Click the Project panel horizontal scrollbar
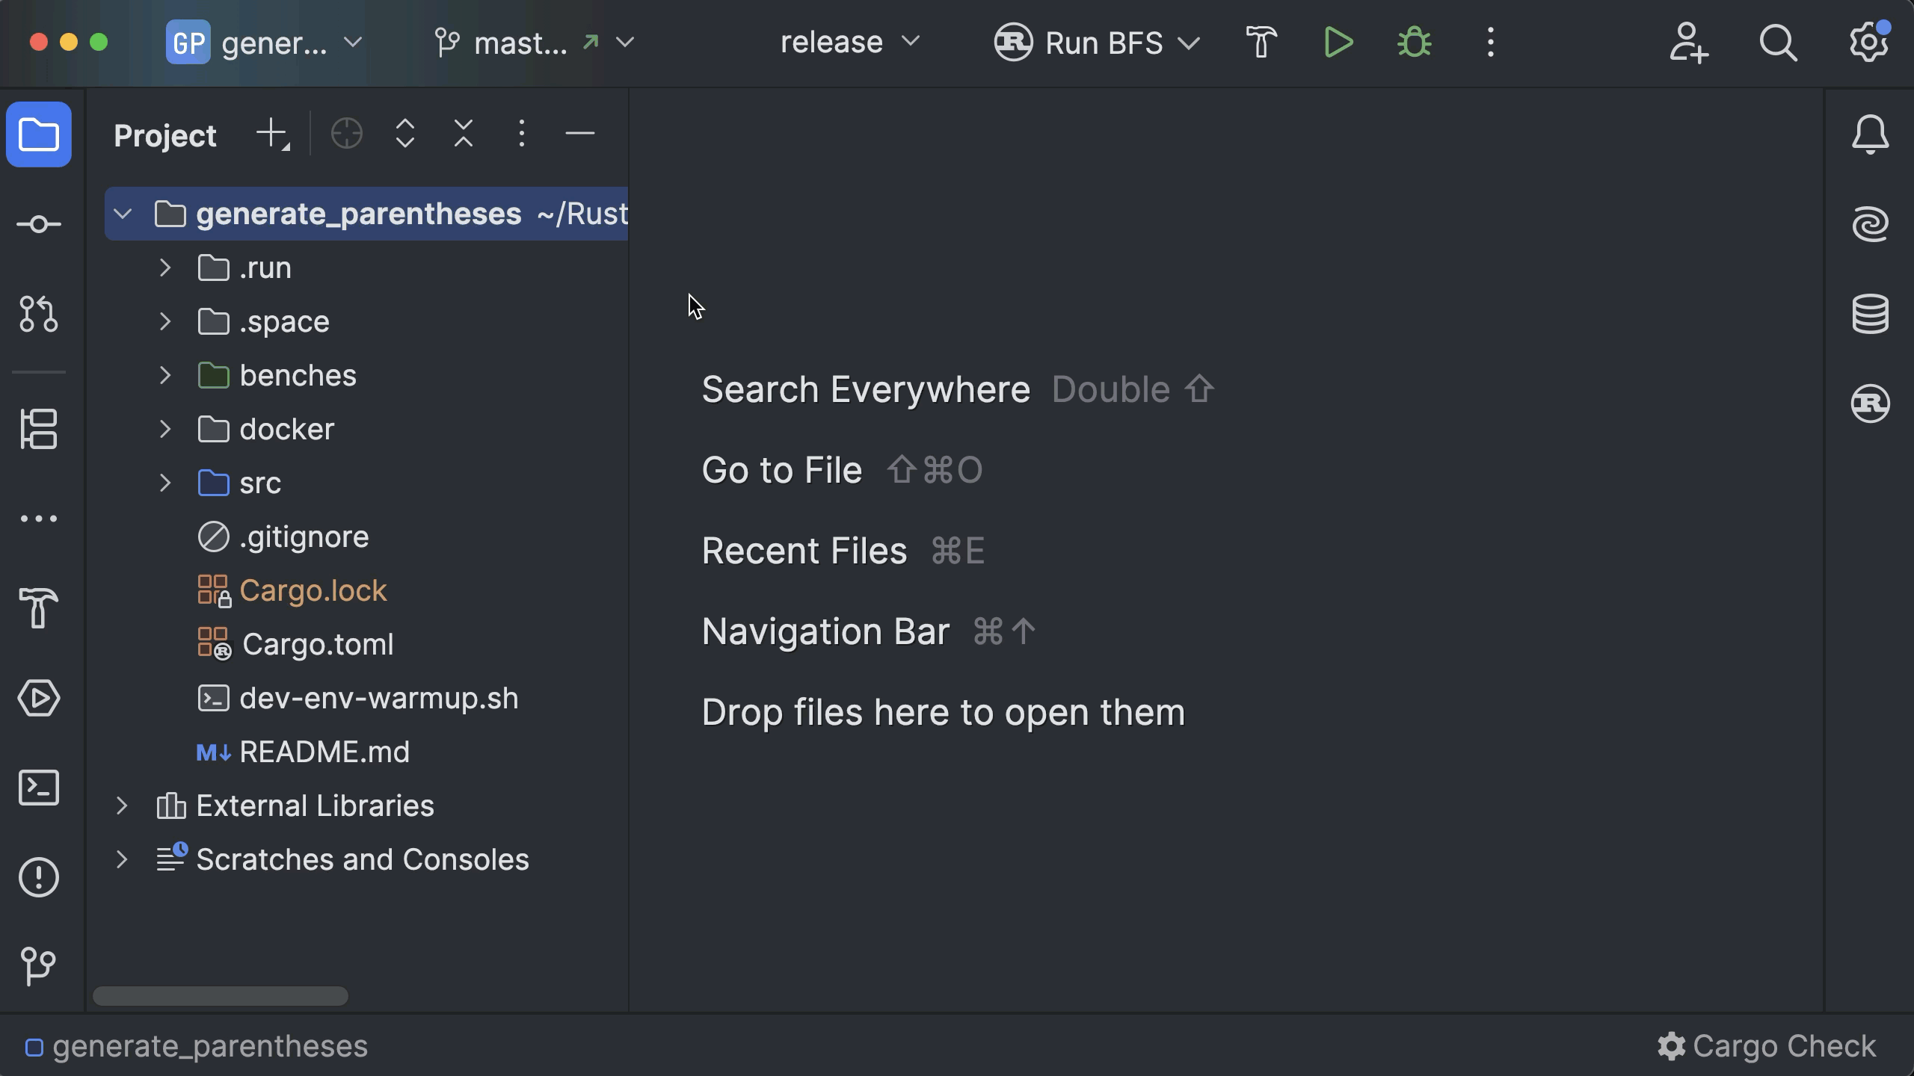Screen dimensions: 1914x1076 coord(221,996)
